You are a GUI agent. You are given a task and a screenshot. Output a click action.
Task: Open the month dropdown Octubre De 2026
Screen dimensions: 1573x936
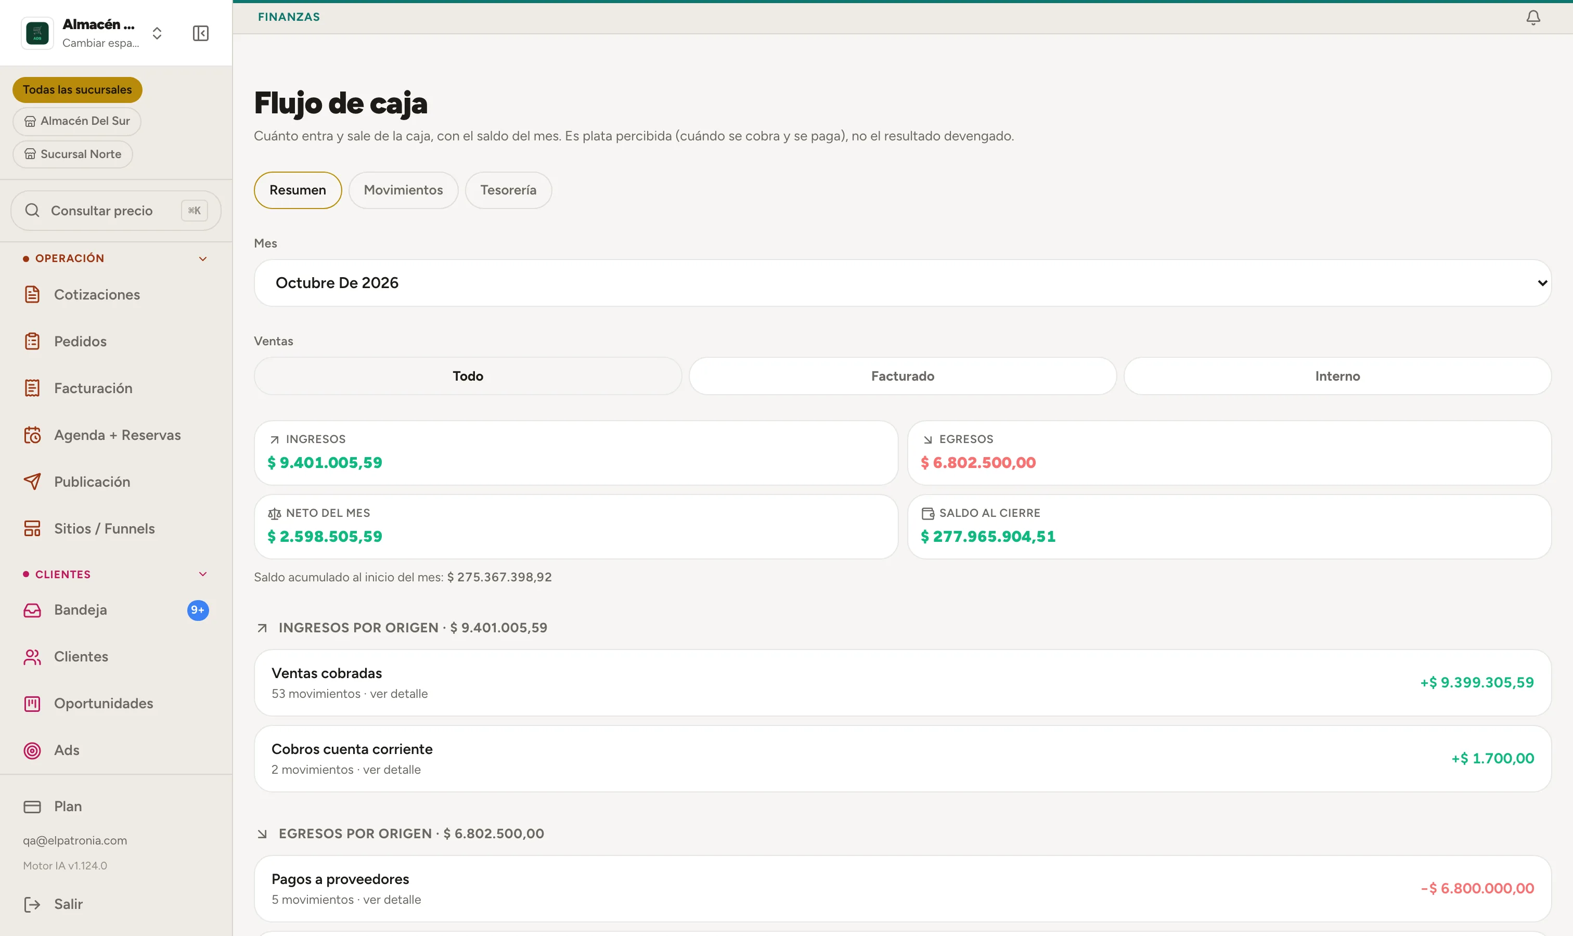click(902, 282)
